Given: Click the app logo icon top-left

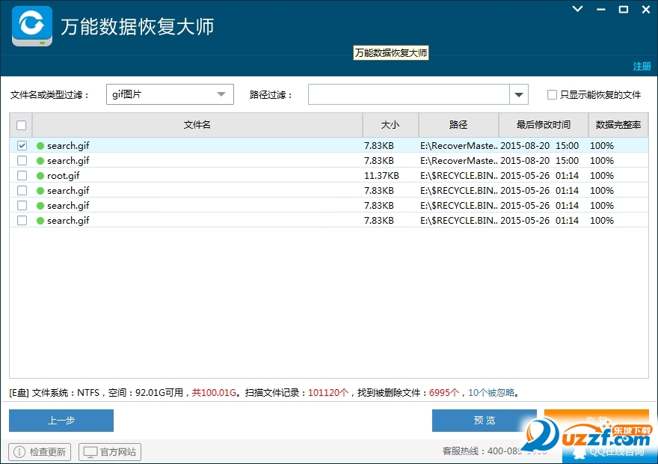Looking at the screenshot, I should [x=31, y=25].
